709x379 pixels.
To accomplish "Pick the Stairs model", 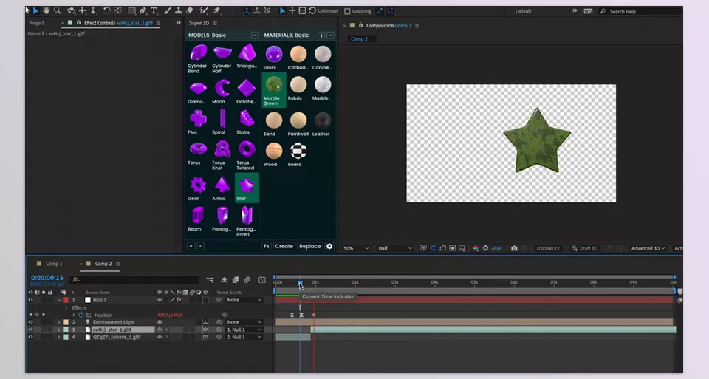I will [247, 119].
